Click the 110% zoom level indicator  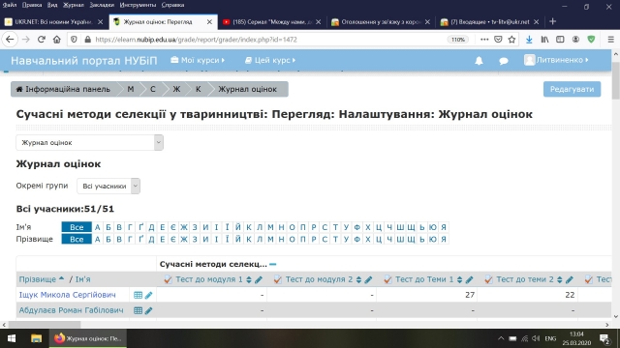(x=458, y=40)
